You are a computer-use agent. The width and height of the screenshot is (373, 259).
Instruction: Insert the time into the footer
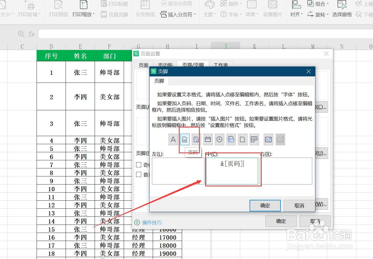pyautogui.click(x=219, y=139)
